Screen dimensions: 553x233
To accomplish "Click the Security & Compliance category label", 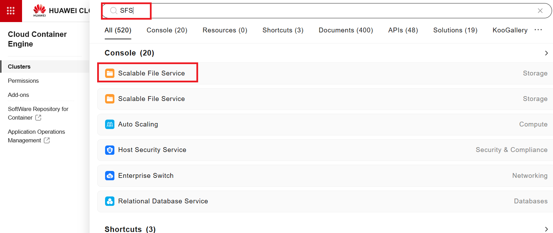I will 511,150.
